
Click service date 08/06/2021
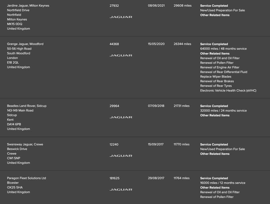pyautogui.click(x=156, y=6)
